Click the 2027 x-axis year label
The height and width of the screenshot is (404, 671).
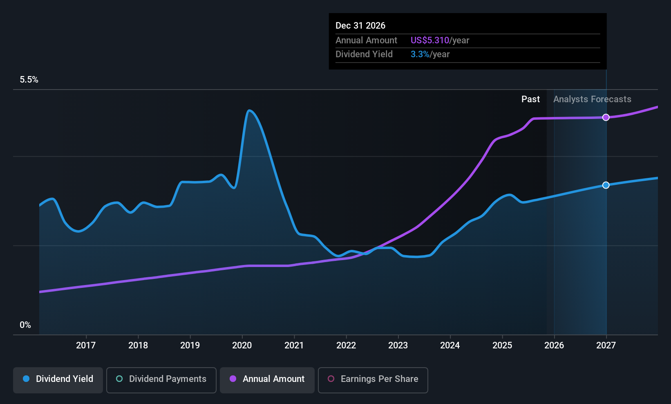click(x=606, y=346)
